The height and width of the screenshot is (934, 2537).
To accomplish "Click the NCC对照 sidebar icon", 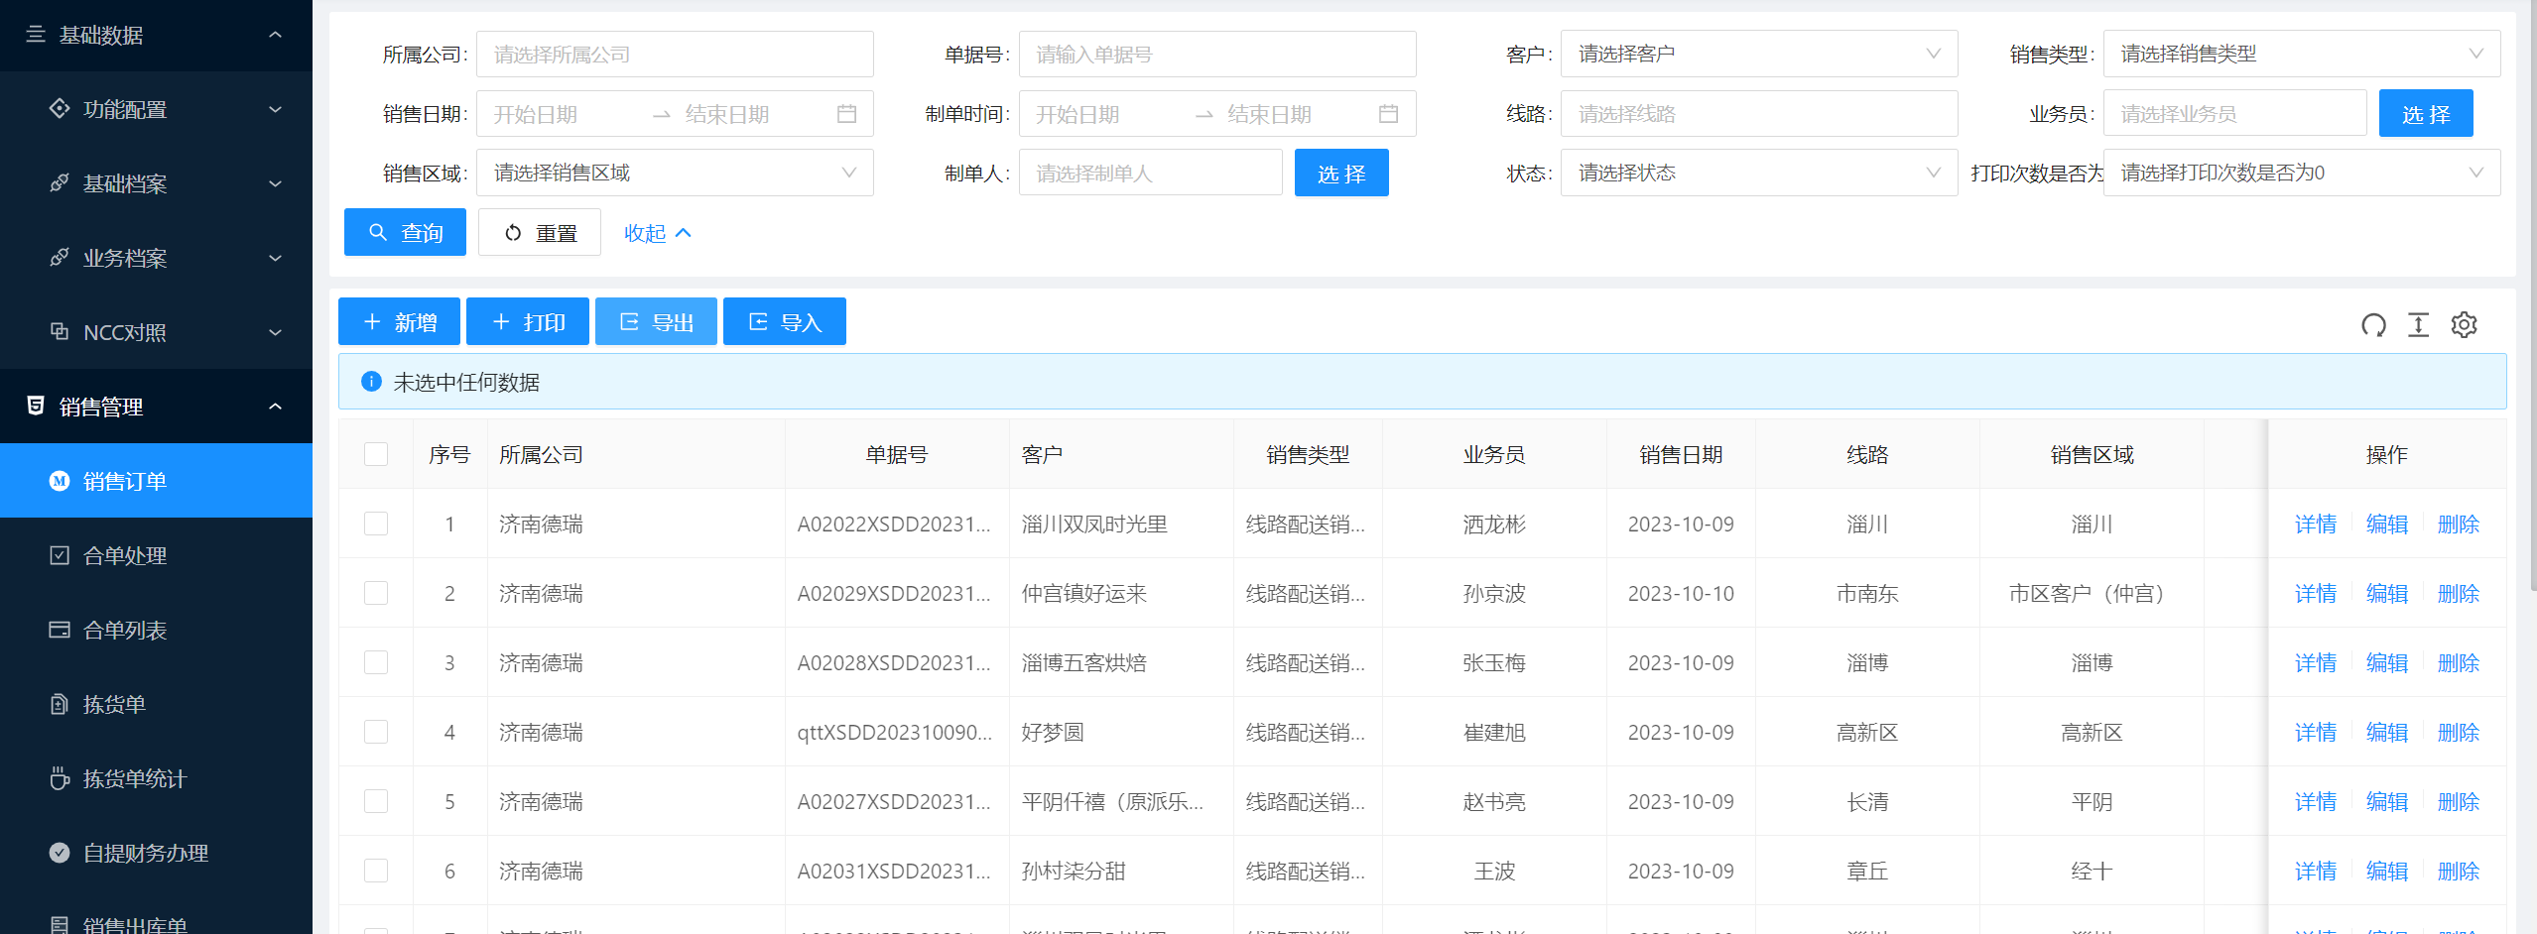I will coord(60,331).
